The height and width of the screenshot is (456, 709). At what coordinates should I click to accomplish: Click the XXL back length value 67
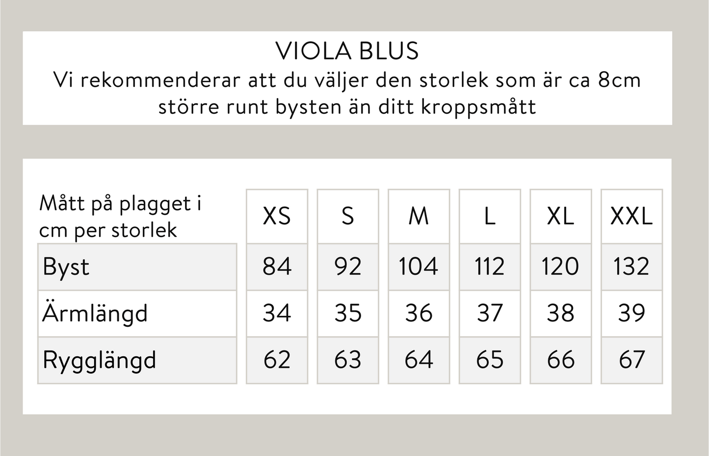631,360
